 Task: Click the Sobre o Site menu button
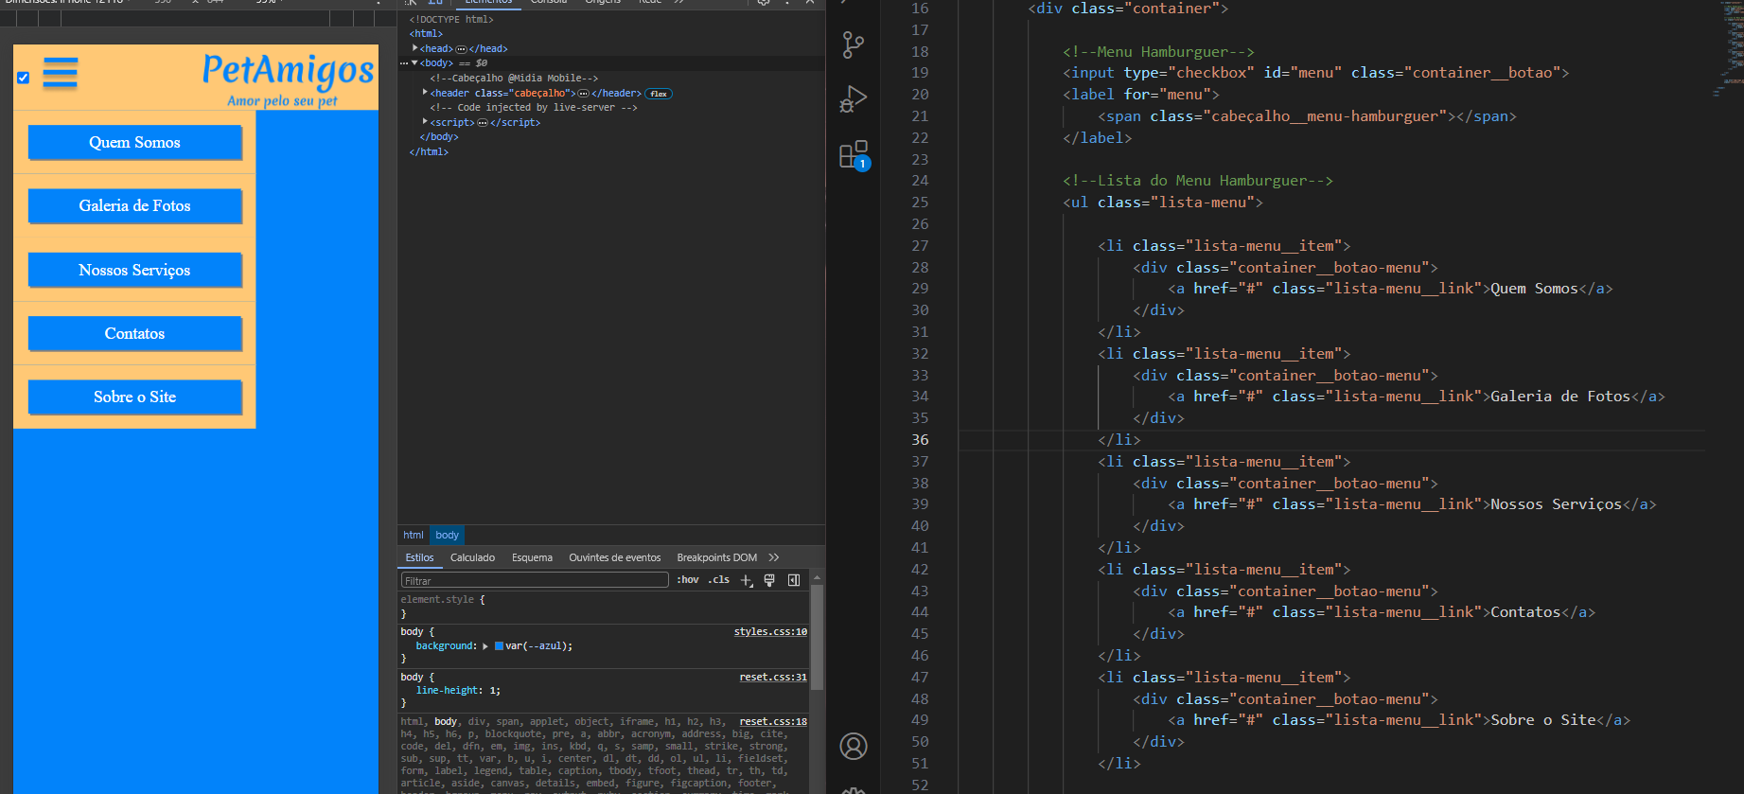(x=134, y=397)
